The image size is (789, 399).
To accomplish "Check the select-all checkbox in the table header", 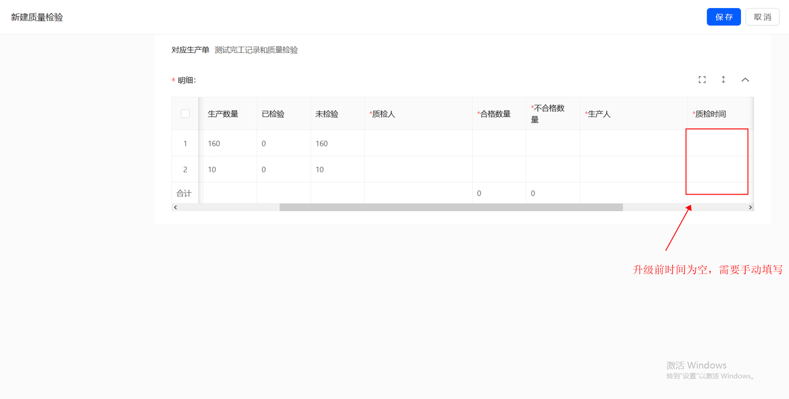I will pos(185,113).
